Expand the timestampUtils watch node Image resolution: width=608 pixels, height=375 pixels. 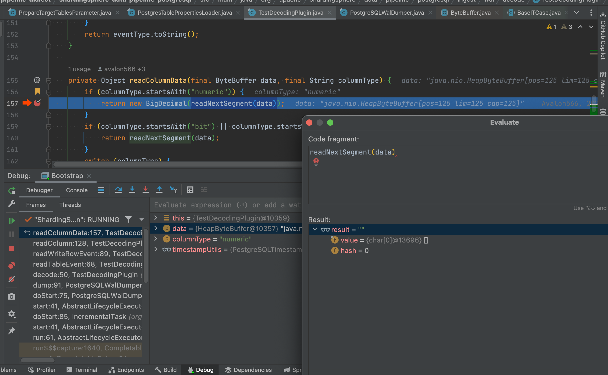(156, 249)
